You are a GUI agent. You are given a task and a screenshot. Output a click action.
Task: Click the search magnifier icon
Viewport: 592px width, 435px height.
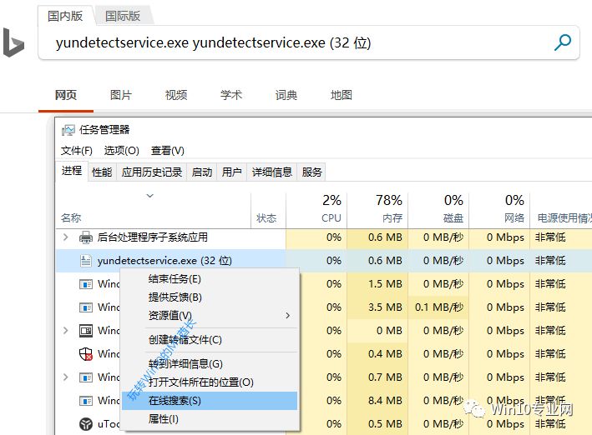[563, 42]
